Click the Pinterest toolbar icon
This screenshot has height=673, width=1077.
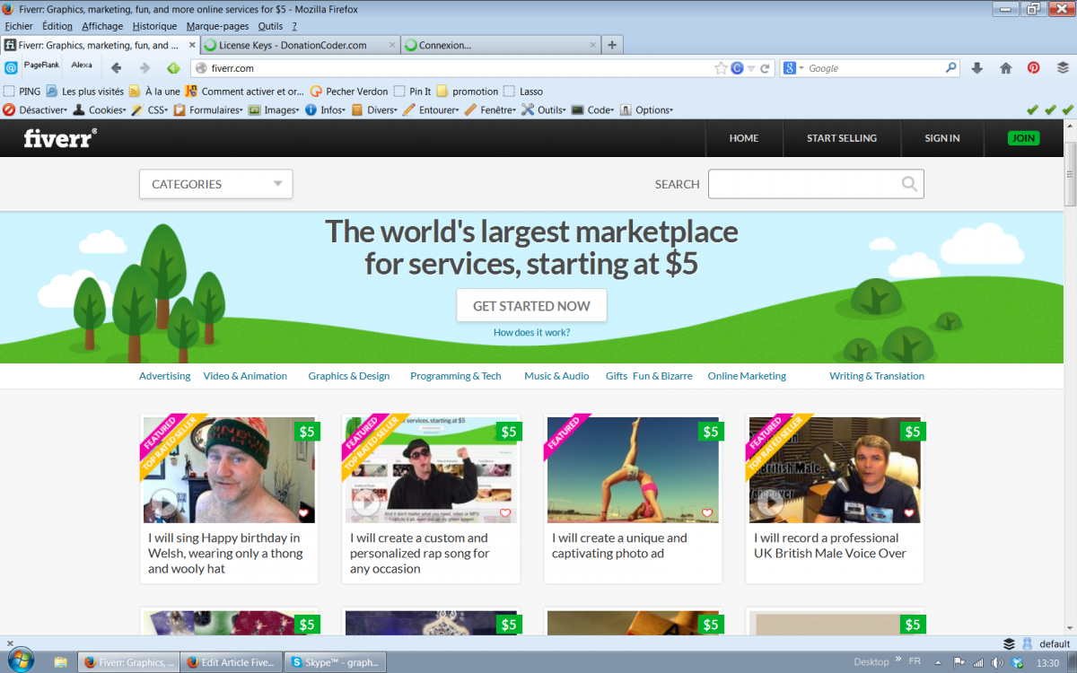(1034, 68)
